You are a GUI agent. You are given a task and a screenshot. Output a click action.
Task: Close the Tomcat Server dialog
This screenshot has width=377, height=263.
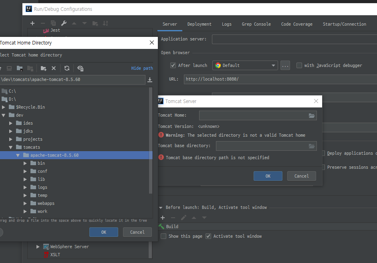click(316, 101)
